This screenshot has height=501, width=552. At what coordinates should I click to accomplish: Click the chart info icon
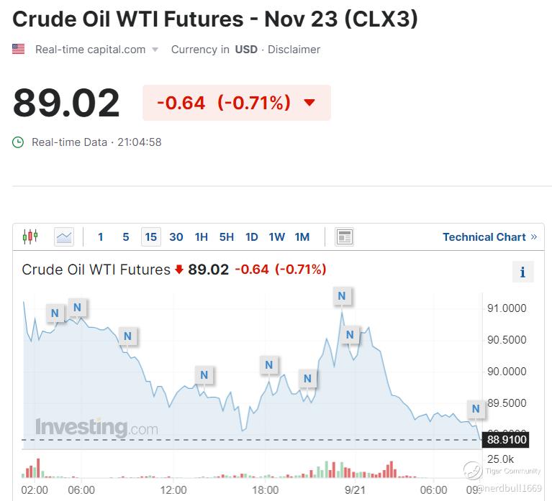point(522,272)
